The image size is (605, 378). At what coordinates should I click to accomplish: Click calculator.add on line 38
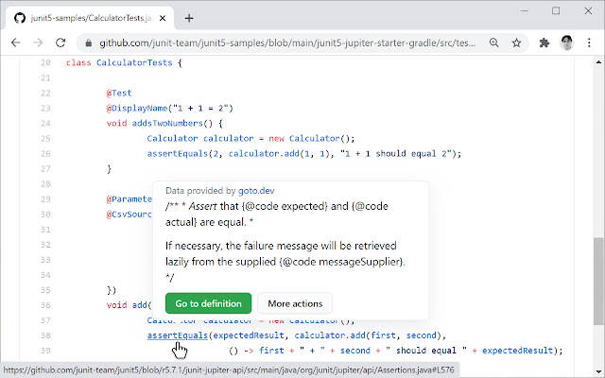330,335
